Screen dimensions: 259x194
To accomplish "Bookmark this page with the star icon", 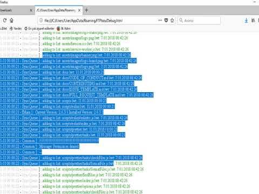I will coord(172,20).
